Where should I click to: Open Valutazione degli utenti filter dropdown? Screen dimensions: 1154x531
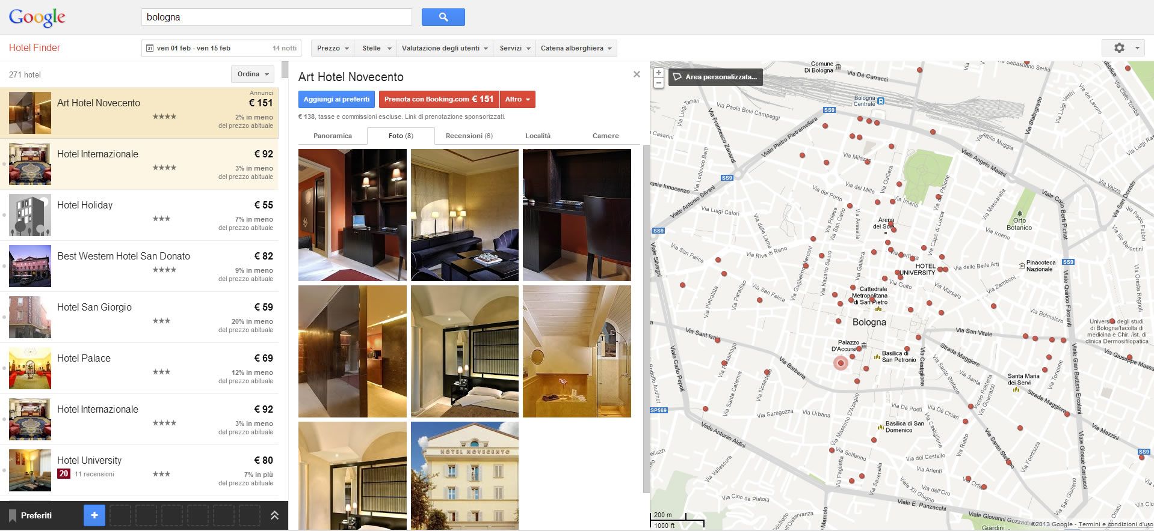pyautogui.click(x=445, y=48)
